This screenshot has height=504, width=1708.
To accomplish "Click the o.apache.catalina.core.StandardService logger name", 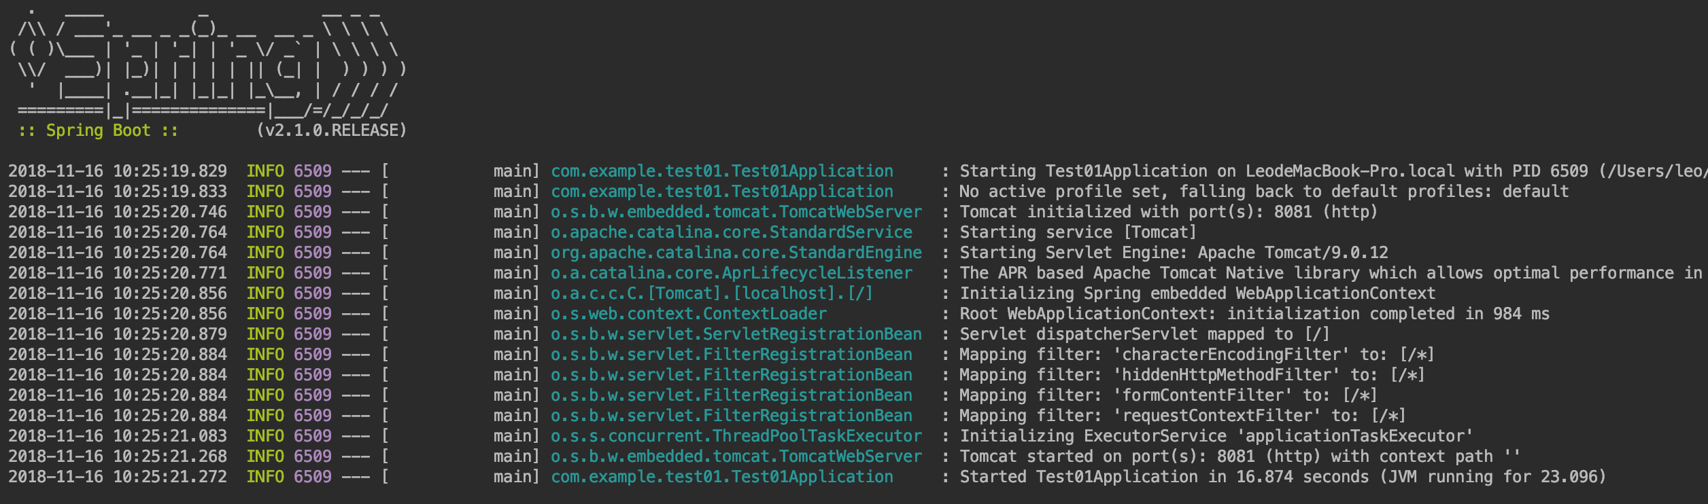I will (731, 232).
